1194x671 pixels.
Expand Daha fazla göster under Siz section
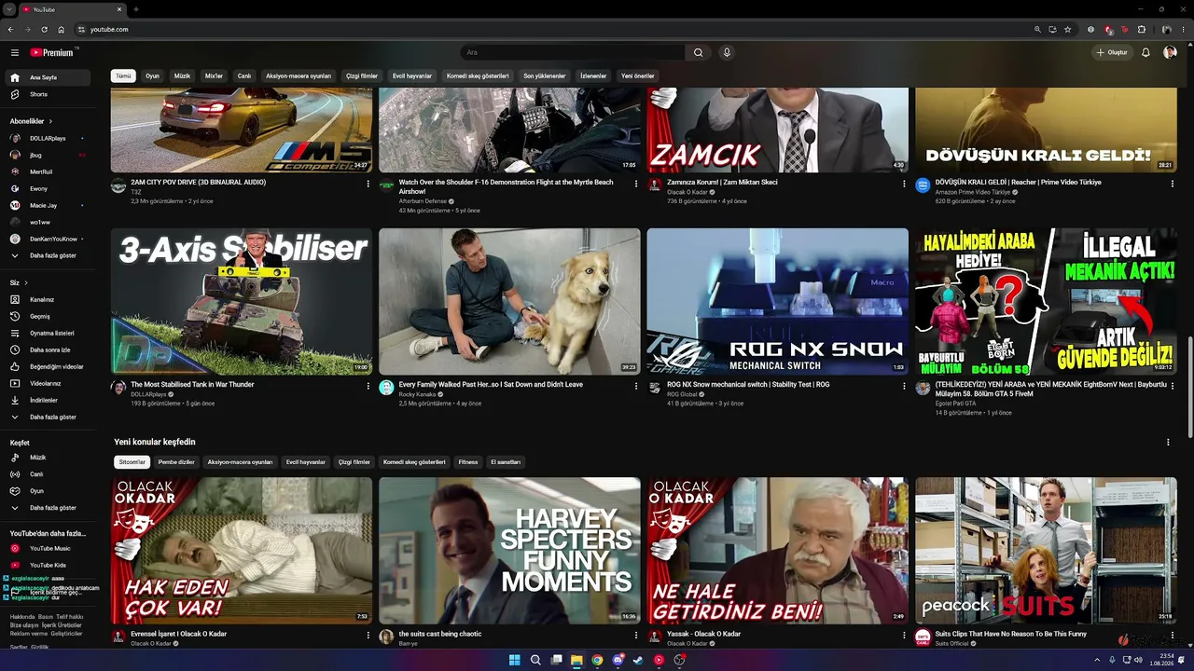point(47,417)
